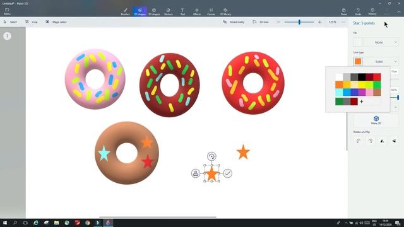Click the Undo icon
The image size is (404, 227).
(x=358, y=11)
